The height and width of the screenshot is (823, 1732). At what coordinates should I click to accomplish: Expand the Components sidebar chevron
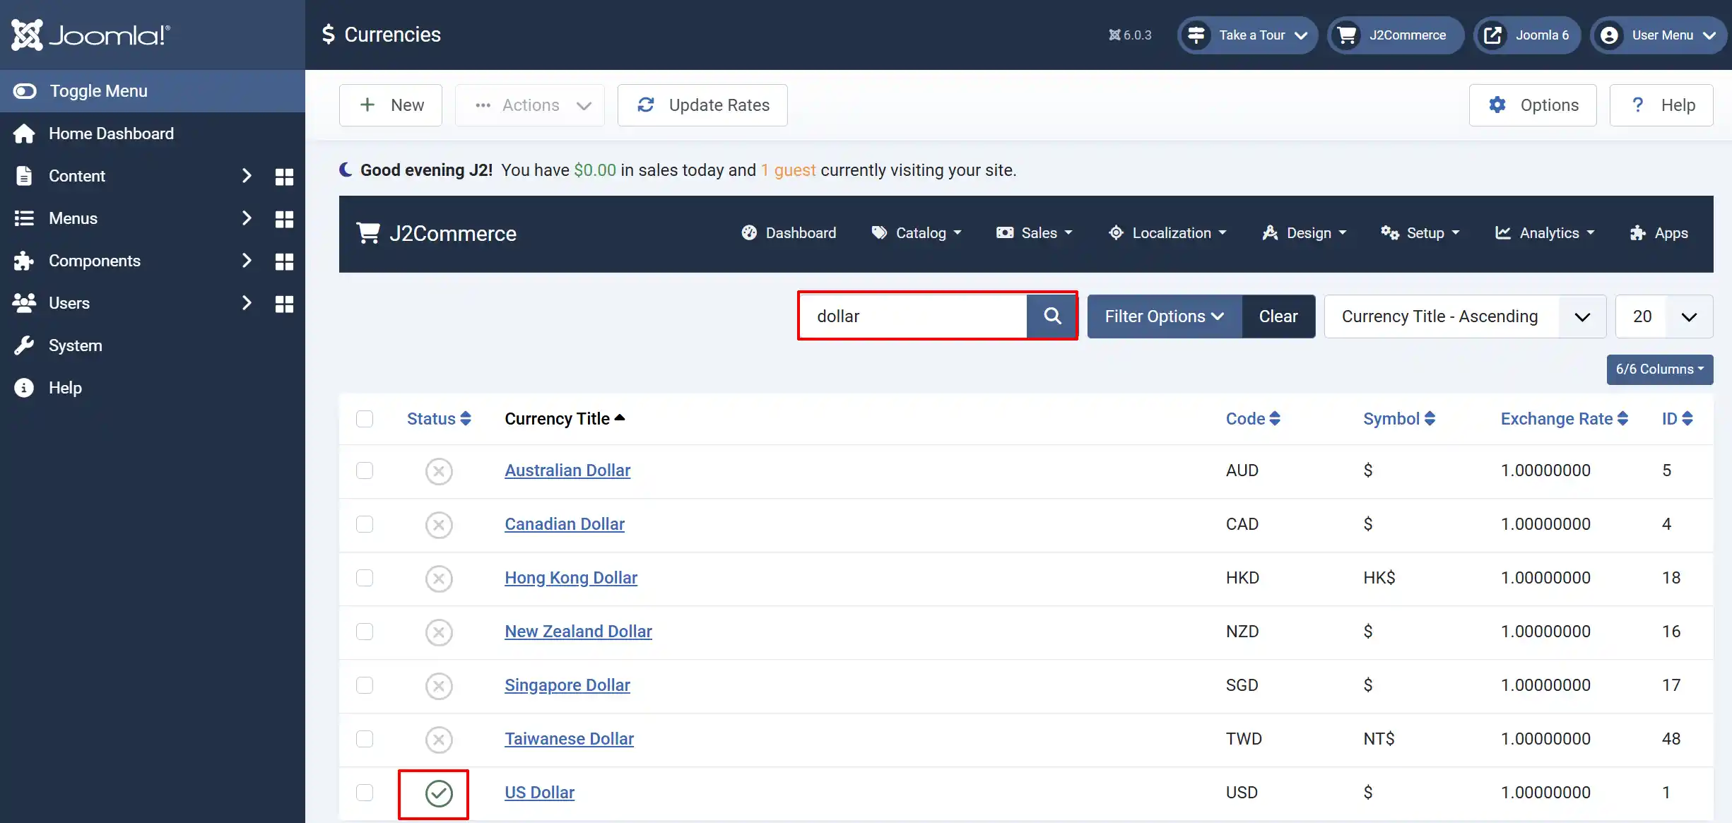tap(247, 261)
